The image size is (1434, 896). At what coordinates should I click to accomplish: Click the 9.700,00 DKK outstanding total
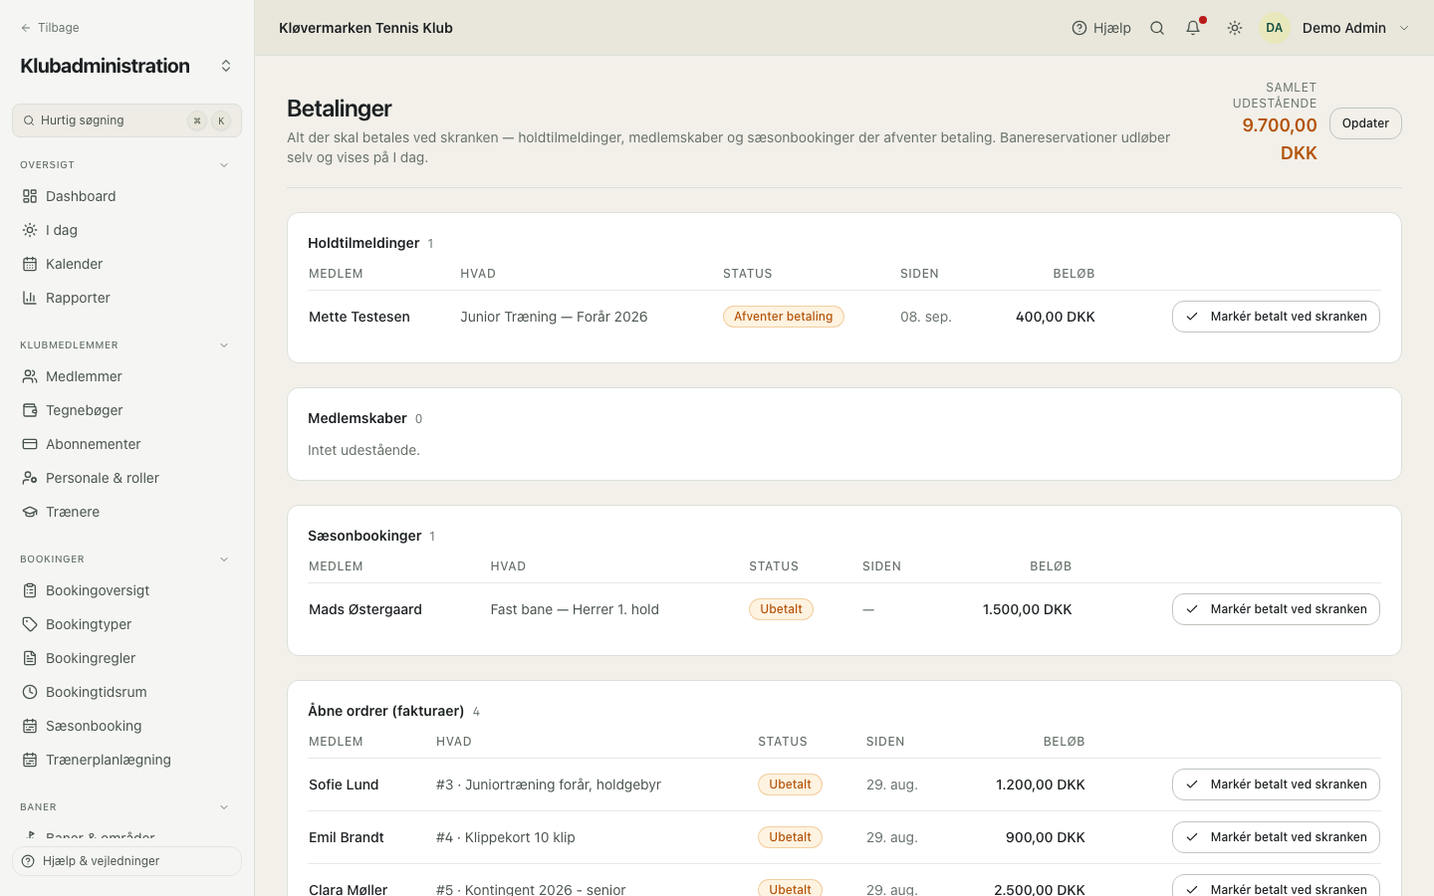[1280, 139]
